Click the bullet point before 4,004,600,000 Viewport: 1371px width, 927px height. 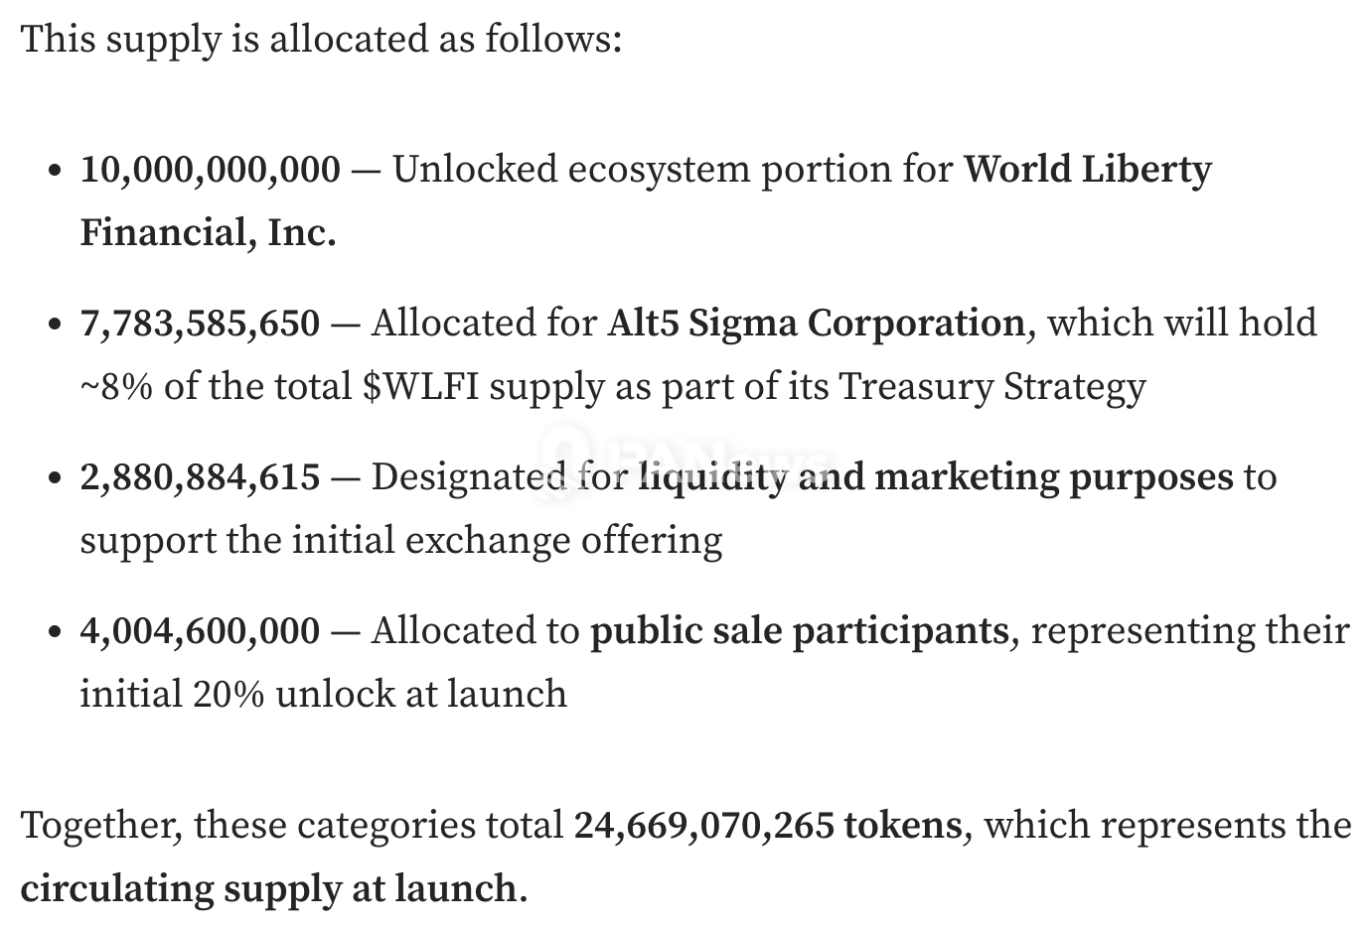click(x=55, y=632)
